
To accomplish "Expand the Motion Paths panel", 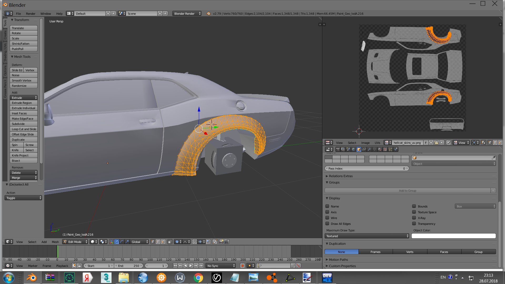I will pyautogui.click(x=338, y=260).
